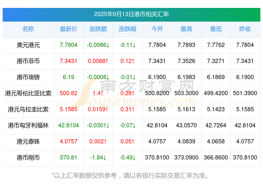Click 昨收 value 7.7804 in 美元港元 row
The height and width of the screenshot is (184, 263).
(245, 45)
